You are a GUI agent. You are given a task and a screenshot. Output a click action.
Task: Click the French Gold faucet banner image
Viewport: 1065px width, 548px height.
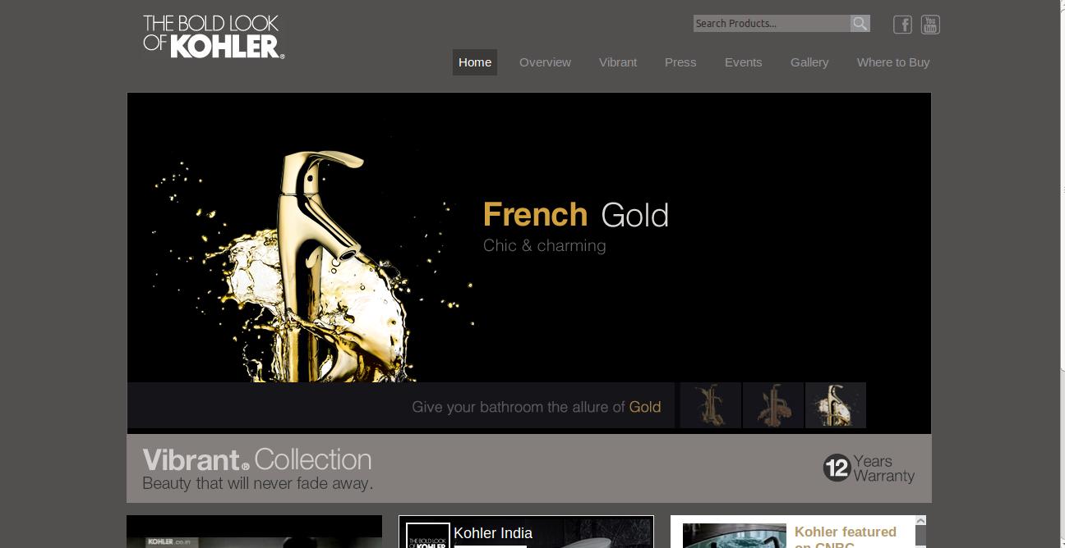point(529,238)
